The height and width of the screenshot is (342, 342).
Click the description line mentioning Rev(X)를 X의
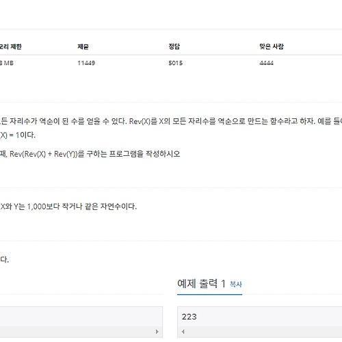coord(171,121)
